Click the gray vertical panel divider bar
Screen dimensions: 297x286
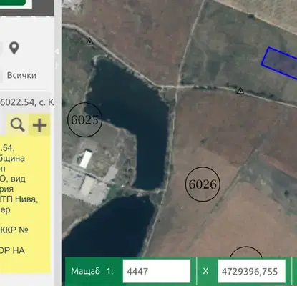coord(58,143)
